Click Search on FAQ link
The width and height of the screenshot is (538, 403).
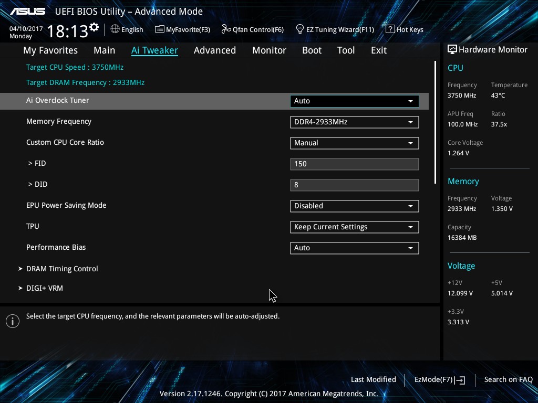click(509, 379)
